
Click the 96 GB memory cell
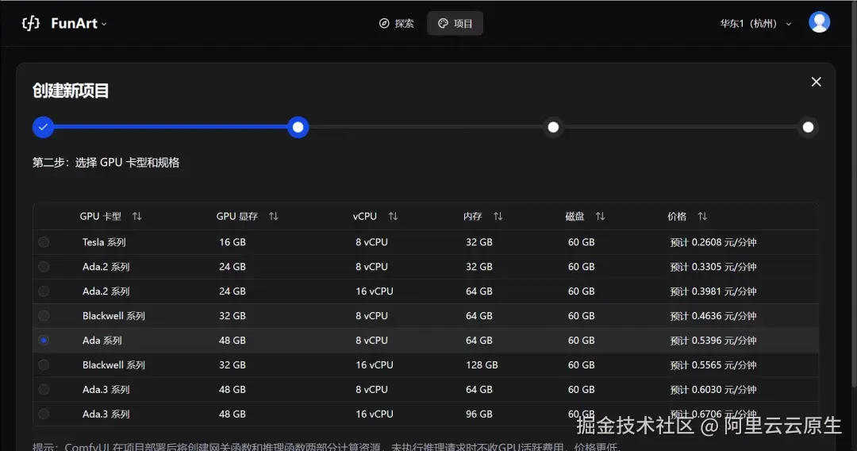click(478, 414)
